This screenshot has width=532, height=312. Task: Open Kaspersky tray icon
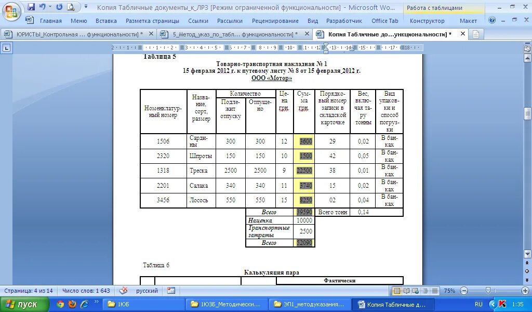coord(502,304)
